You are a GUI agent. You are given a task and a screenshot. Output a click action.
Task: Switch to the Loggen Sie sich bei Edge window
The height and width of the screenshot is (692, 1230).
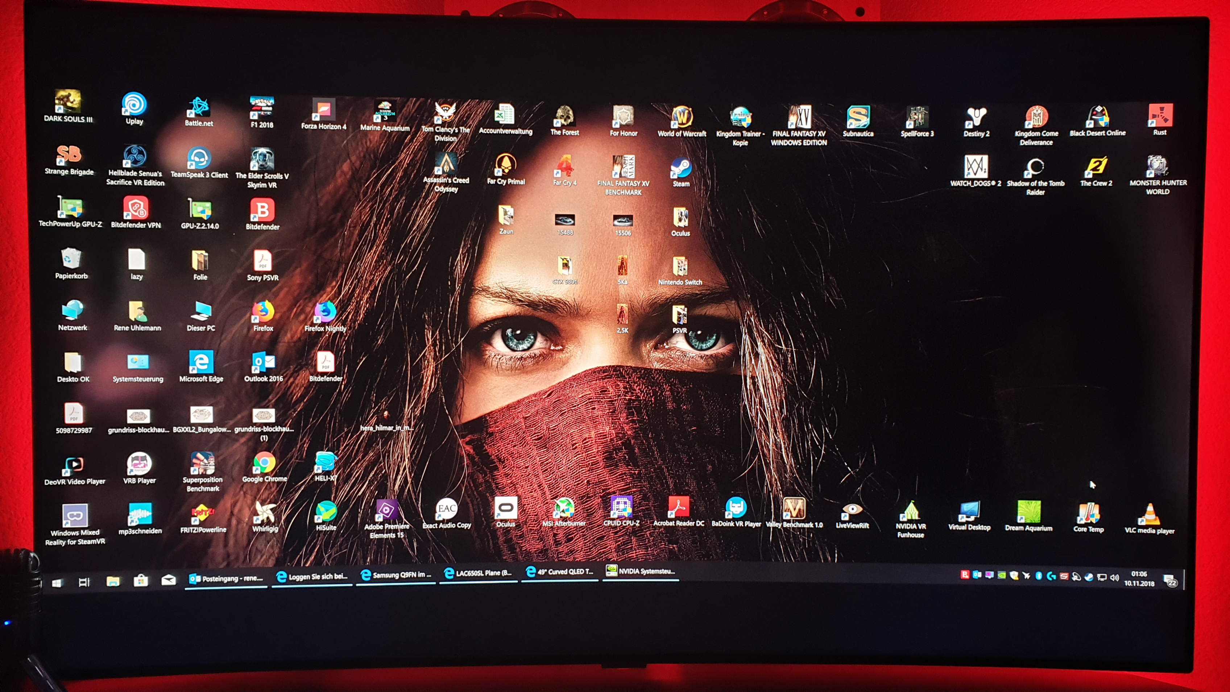[312, 577]
